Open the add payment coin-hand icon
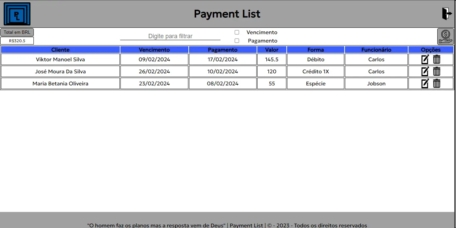456x228 pixels. click(445, 36)
